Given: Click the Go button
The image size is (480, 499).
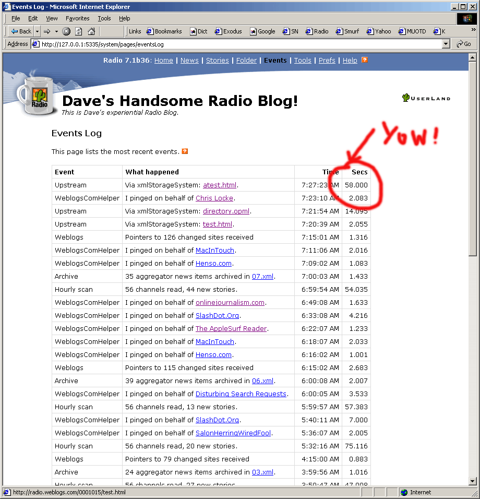Looking at the screenshot, I should [x=463, y=44].
